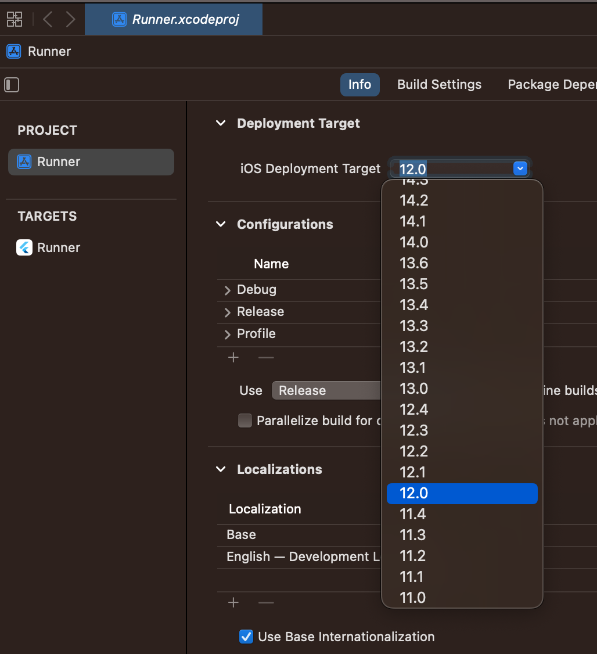Add a localization with the plus button

(233, 603)
